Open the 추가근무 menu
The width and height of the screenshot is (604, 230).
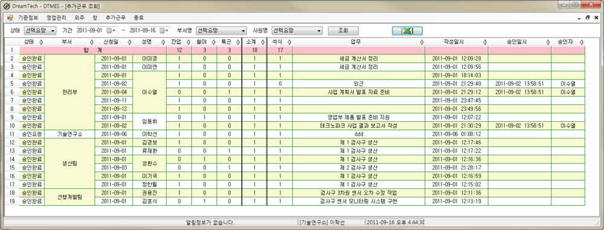click(x=115, y=18)
